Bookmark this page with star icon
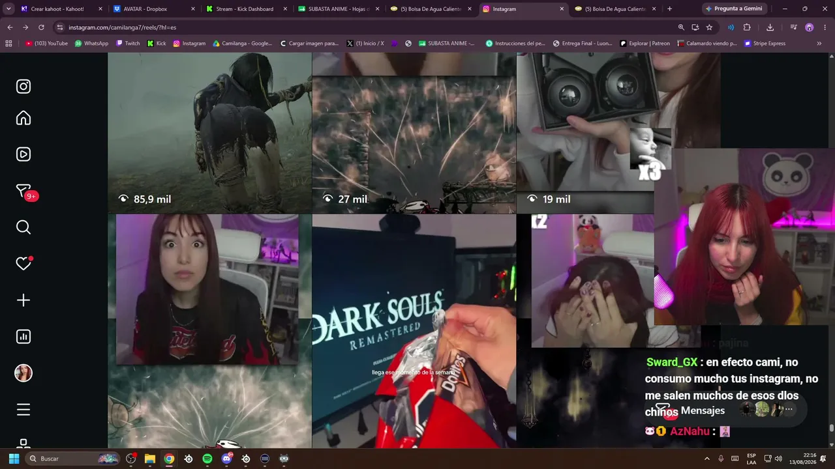 [x=709, y=27]
